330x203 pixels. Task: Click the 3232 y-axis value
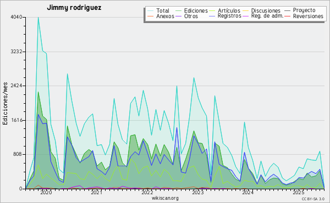point(16,52)
